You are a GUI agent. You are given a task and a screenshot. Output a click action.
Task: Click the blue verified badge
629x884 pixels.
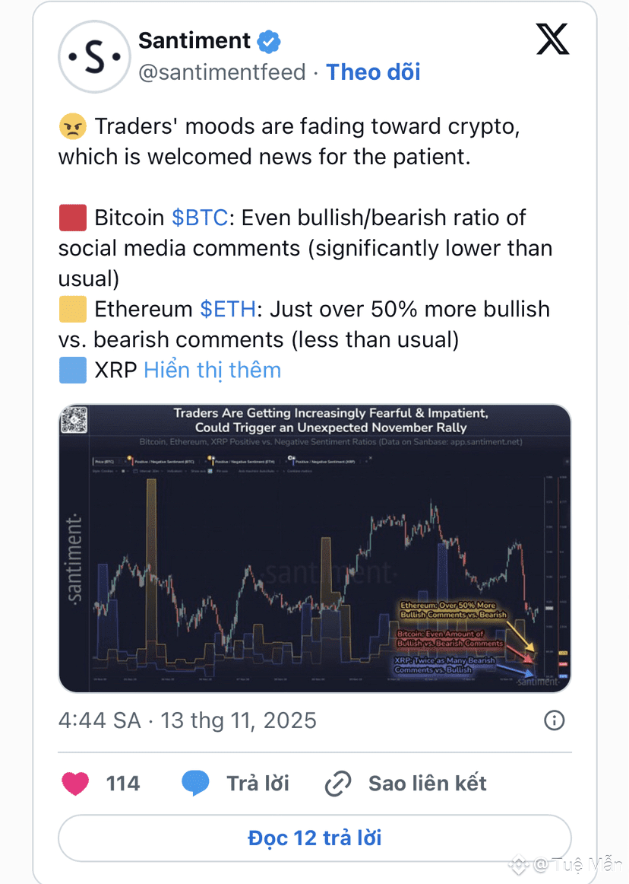pyautogui.click(x=268, y=41)
